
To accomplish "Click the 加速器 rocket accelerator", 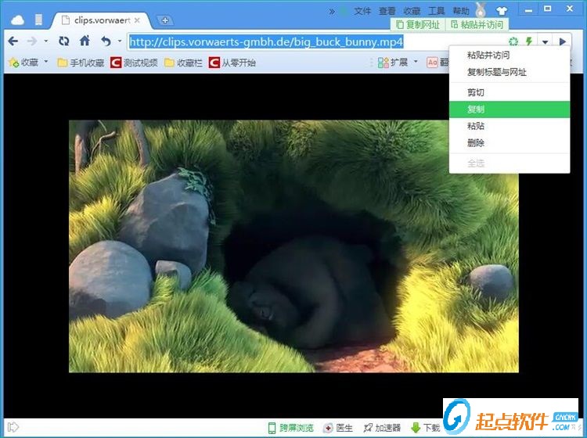I will 382,428.
